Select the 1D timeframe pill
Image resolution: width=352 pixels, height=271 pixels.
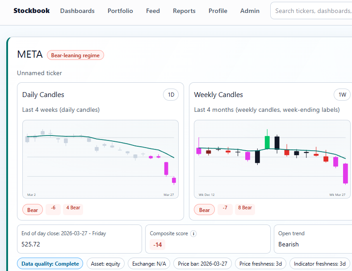click(171, 95)
